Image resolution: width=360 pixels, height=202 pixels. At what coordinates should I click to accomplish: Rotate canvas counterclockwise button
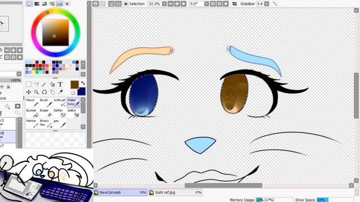213,4
